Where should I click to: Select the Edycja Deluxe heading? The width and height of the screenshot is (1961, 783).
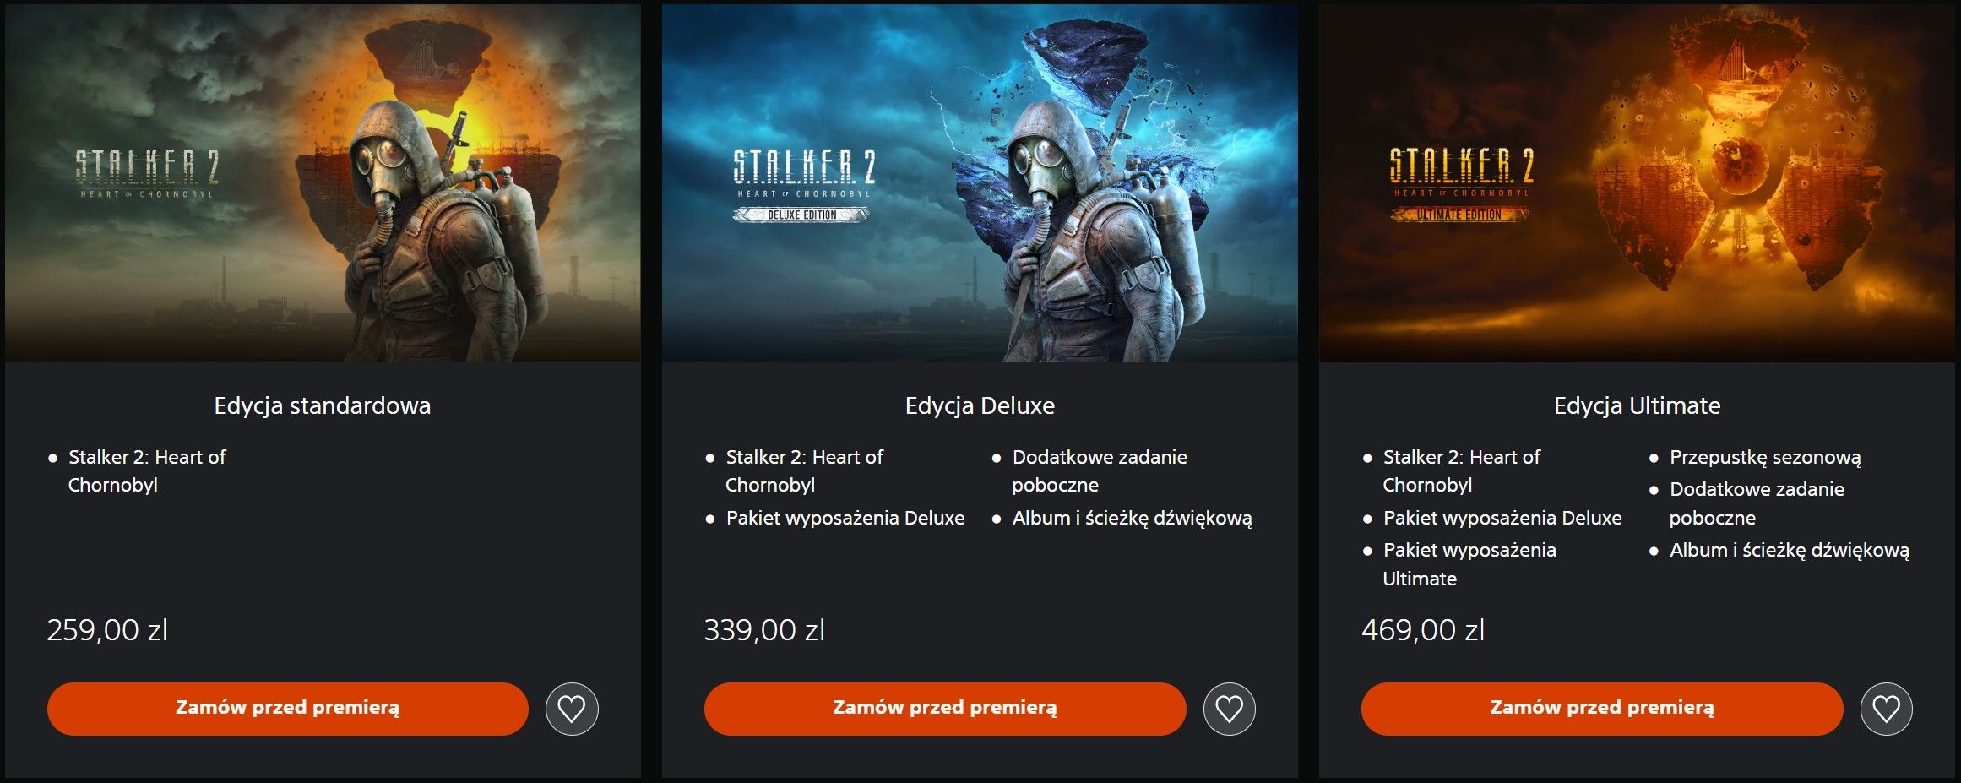tap(980, 406)
